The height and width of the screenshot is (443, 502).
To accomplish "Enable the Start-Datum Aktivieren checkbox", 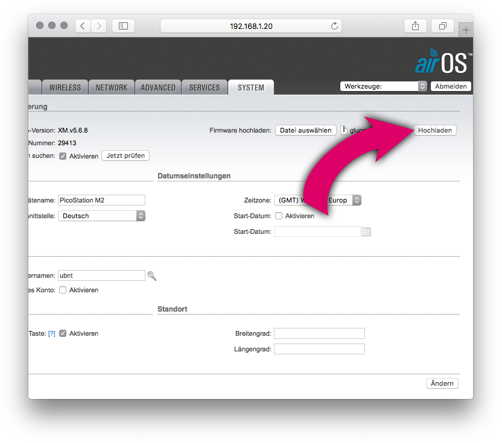I will pyautogui.click(x=279, y=216).
